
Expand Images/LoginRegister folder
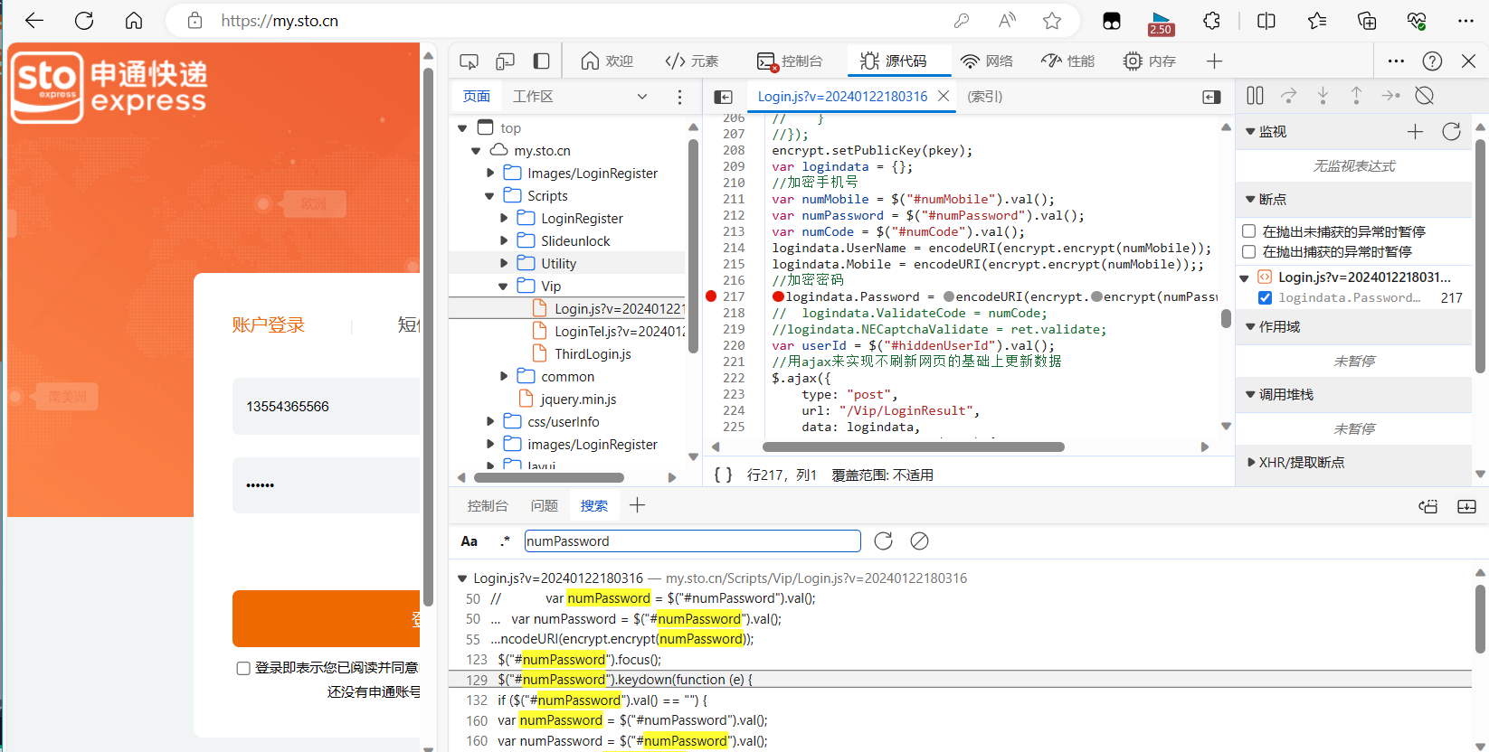tap(490, 173)
